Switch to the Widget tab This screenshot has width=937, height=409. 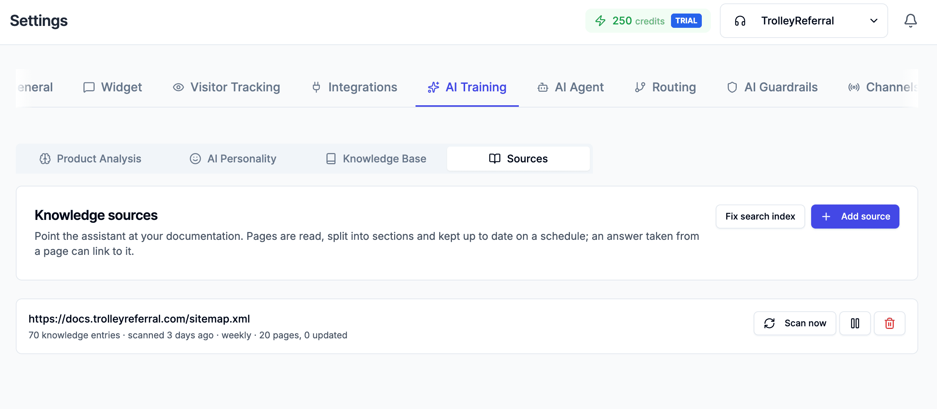(112, 87)
